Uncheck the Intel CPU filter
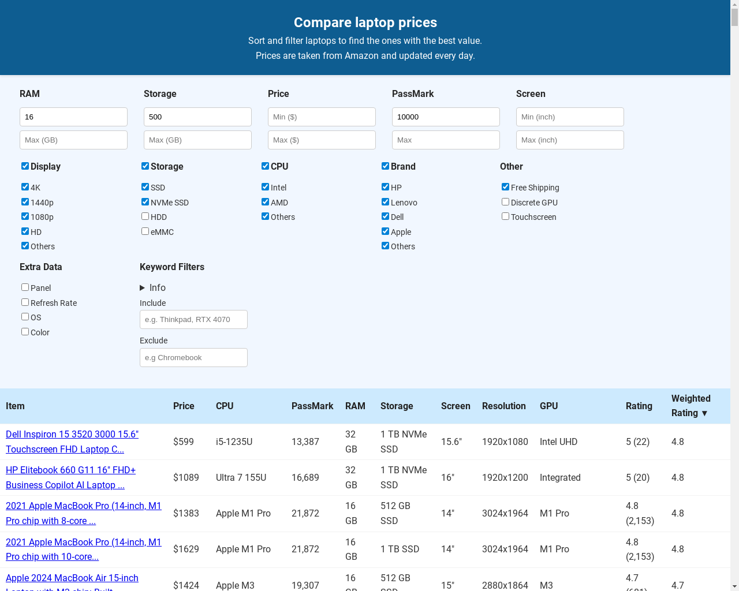 (x=265, y=187)
